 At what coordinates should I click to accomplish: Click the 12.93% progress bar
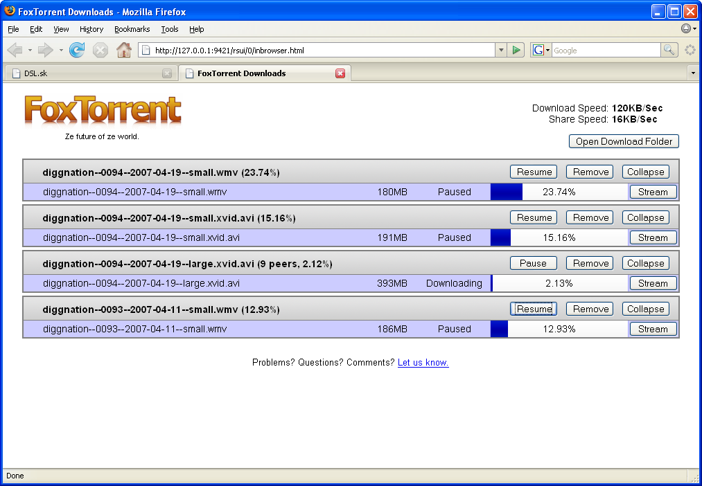559,329
